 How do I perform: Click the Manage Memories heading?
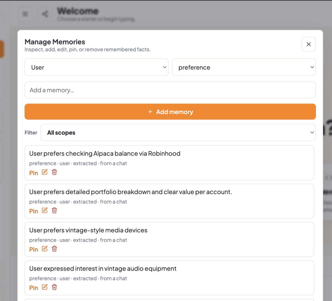[x=55, y=42]
